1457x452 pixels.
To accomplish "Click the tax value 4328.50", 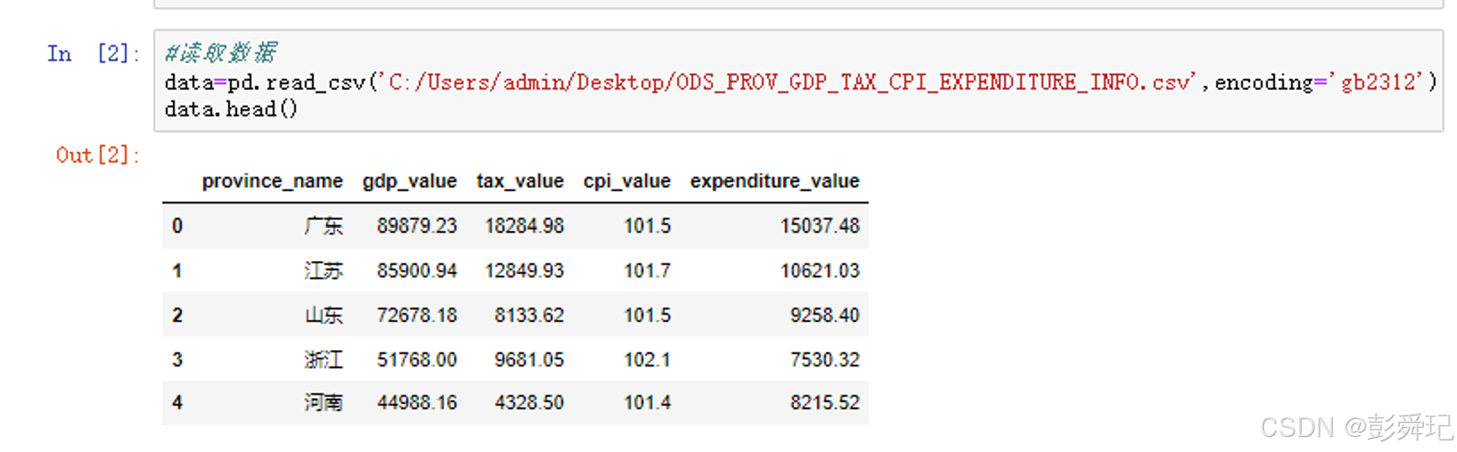I will pos(529,403).
